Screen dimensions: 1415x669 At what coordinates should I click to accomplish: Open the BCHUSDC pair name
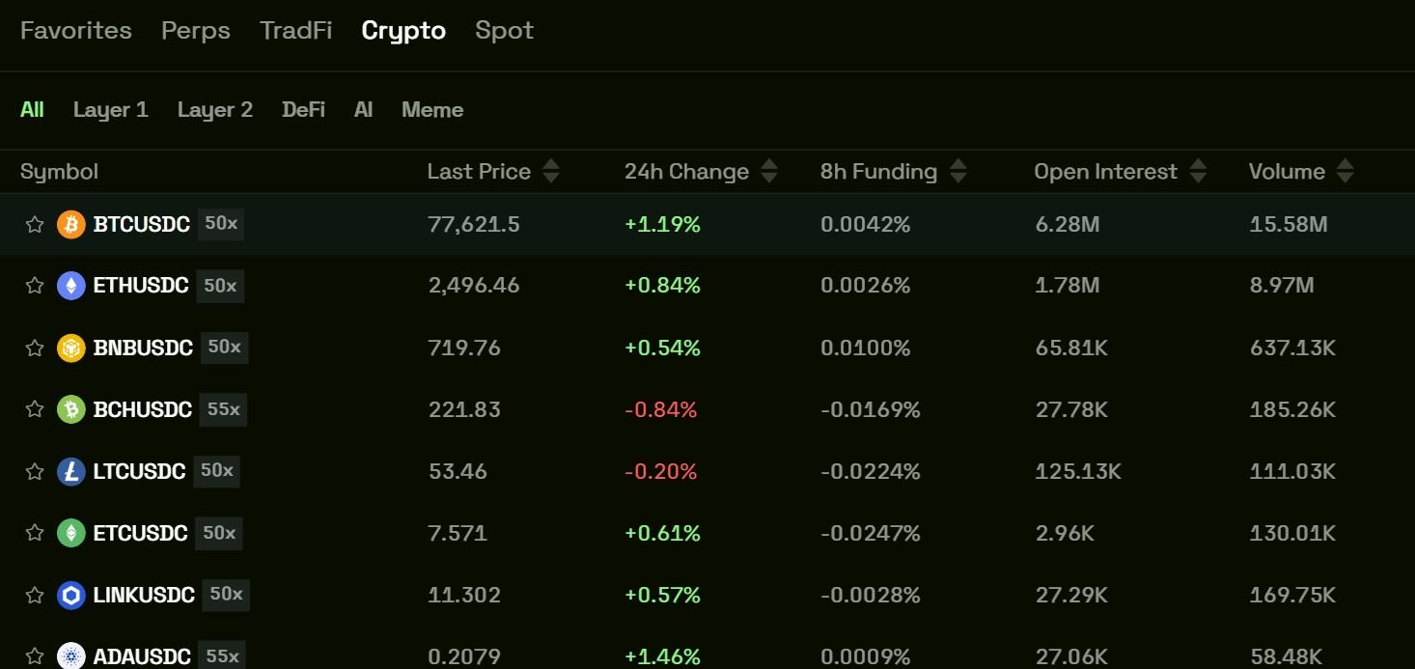(x=143, y=409)
